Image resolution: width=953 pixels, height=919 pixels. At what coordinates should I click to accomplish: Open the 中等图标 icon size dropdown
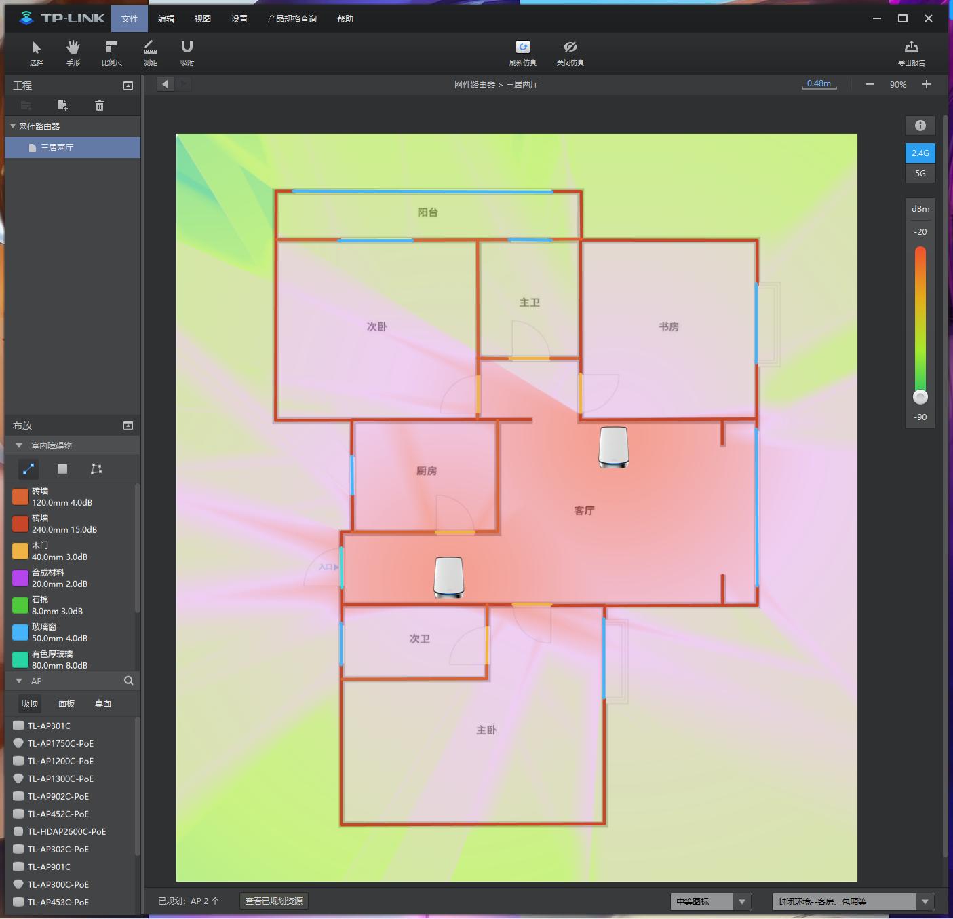tap(742, 901)
